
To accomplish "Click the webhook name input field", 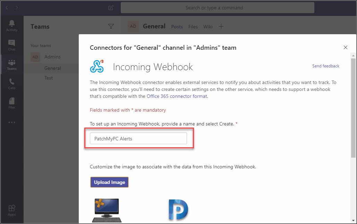I will click(x=138, y=138).
